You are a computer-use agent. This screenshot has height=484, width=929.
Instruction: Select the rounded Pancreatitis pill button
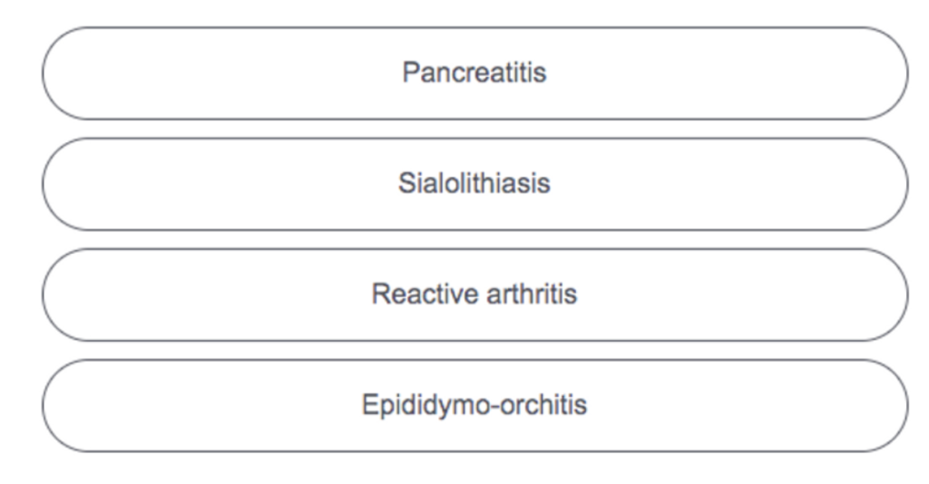pyautogui.click(x=474, y=73)
